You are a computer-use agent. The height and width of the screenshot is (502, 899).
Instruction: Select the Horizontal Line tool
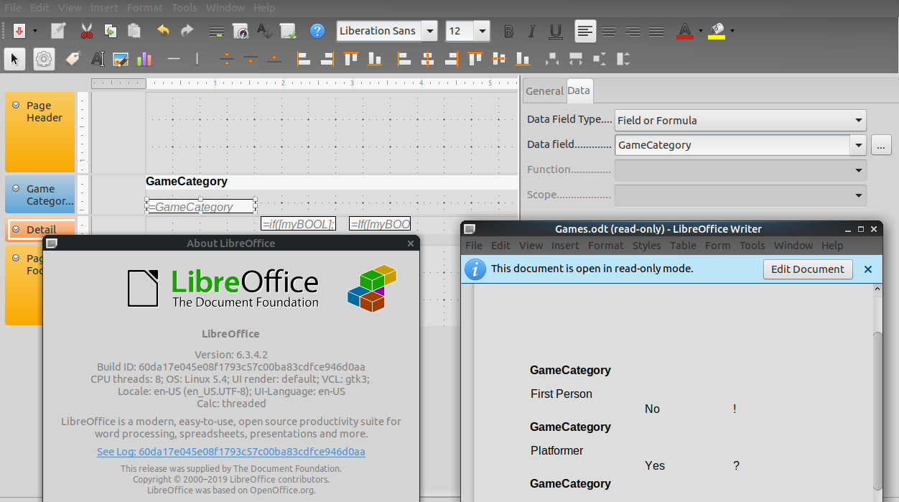pos(174,59)
